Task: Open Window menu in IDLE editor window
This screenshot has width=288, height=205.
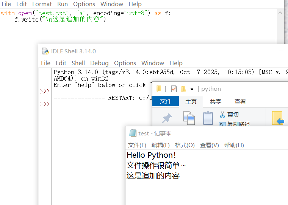Action: (x=112, y=4)
